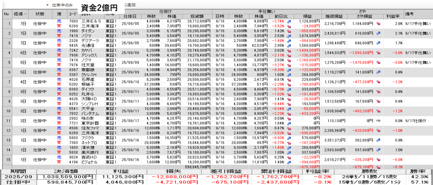Open the dropdown arrow left of 仕掛中のみ
The height and width of the screenshot is (185, 433).
coord(47,5)
